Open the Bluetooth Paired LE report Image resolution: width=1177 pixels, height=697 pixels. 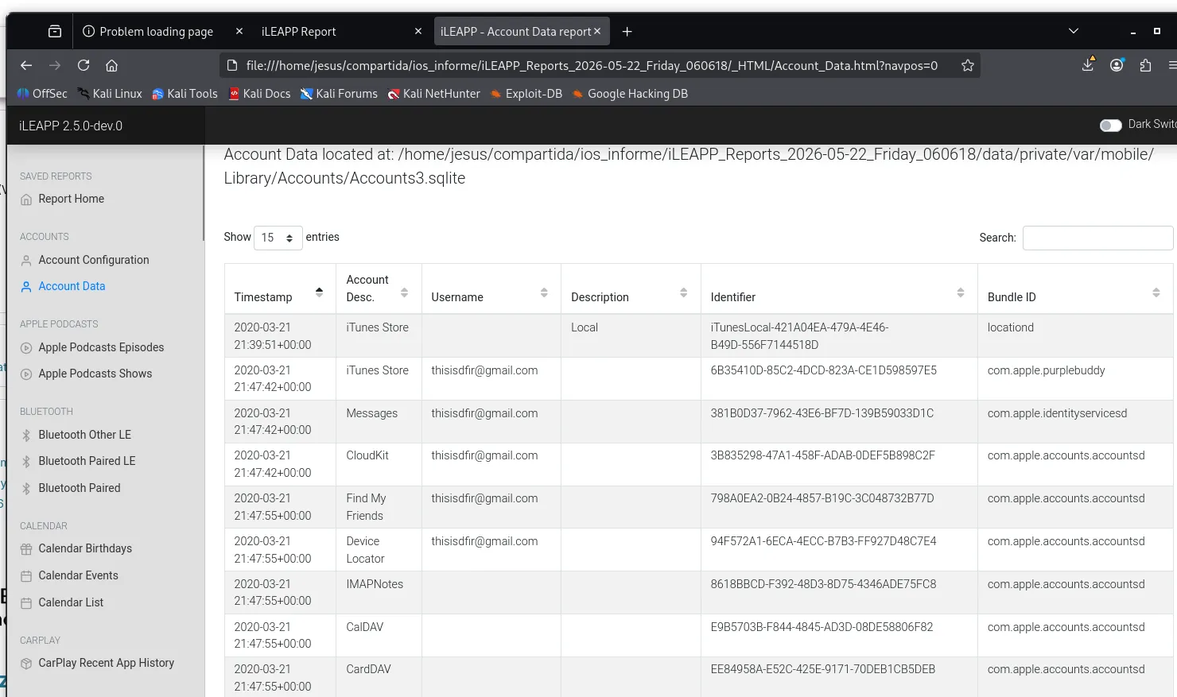(x=87, y=461)
